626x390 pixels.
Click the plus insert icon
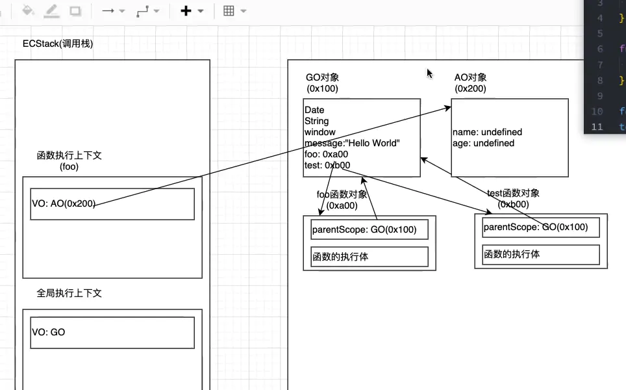(x=186, y=11)
